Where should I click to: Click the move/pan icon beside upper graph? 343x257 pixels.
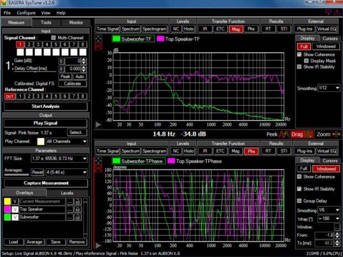(98, 39)
